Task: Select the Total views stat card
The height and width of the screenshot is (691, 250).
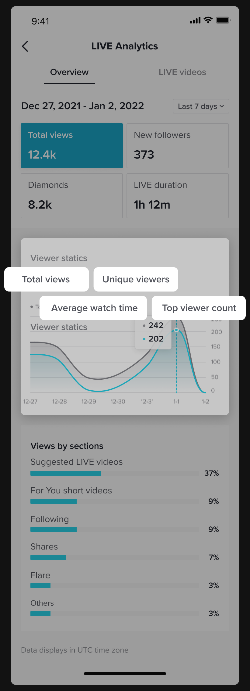Action: (x=72, y=145)
